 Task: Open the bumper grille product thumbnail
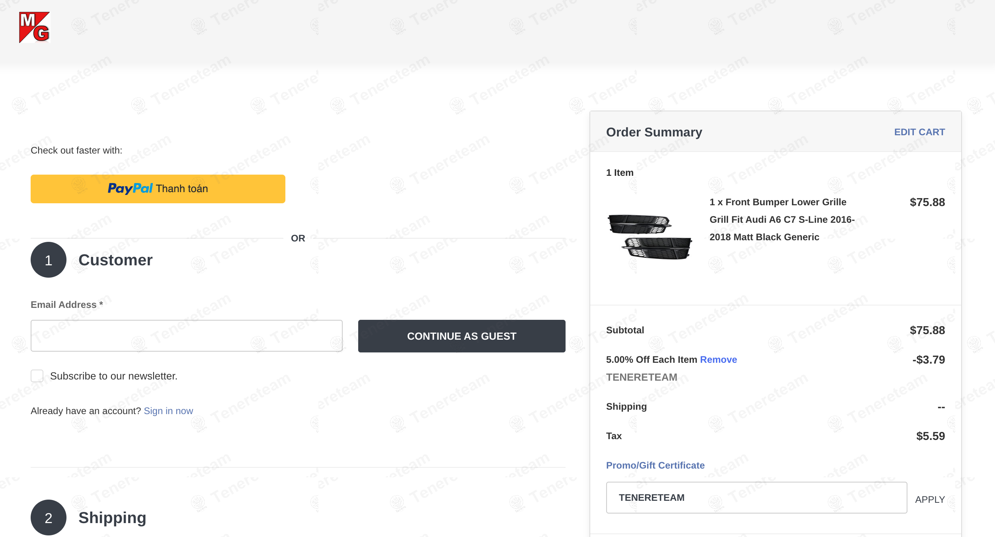click(650, 237)
